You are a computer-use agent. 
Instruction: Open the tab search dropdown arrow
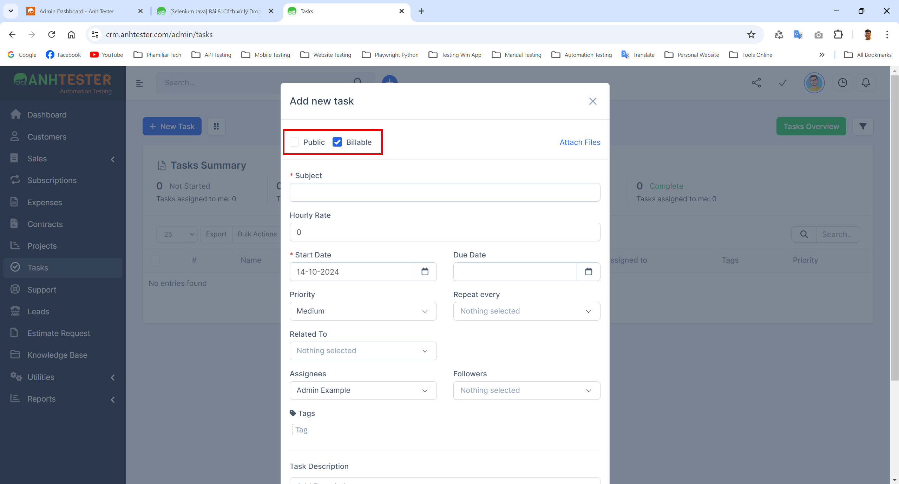point(11,11)
